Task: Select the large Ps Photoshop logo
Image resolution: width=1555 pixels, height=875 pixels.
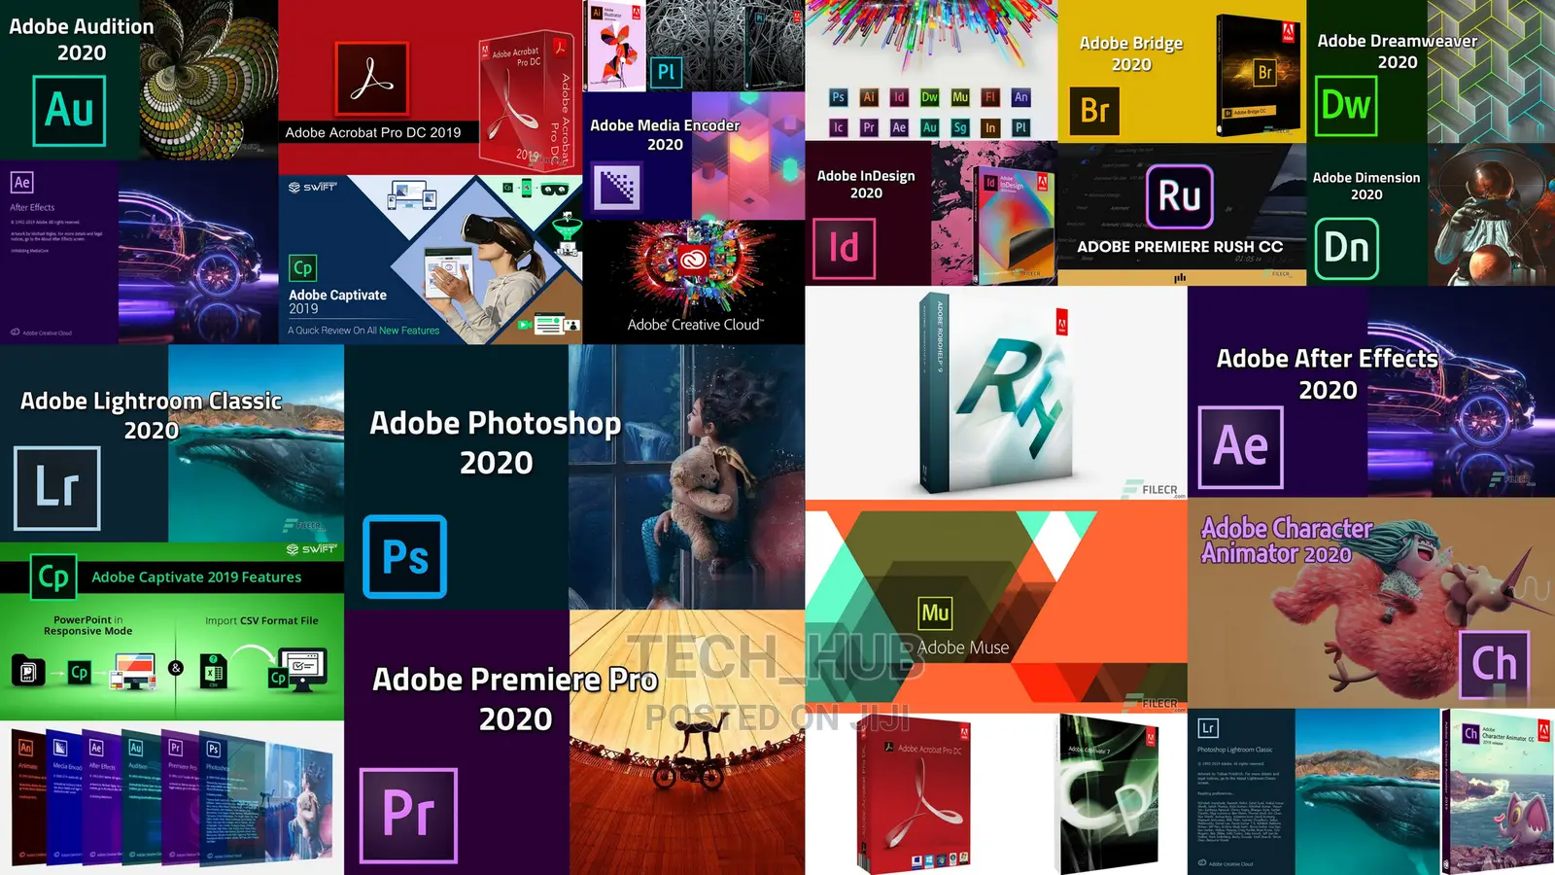Action: click(404, 556)
